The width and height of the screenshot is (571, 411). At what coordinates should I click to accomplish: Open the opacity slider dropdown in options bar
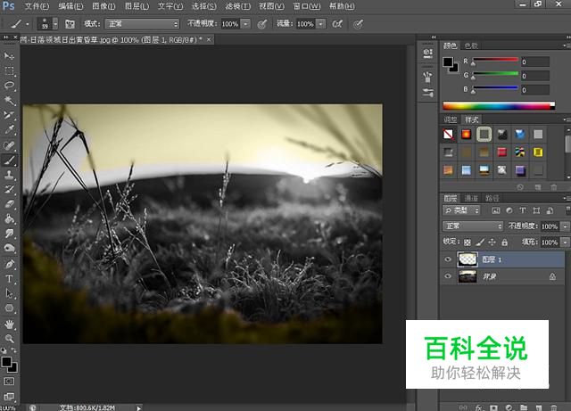point(246,24)
